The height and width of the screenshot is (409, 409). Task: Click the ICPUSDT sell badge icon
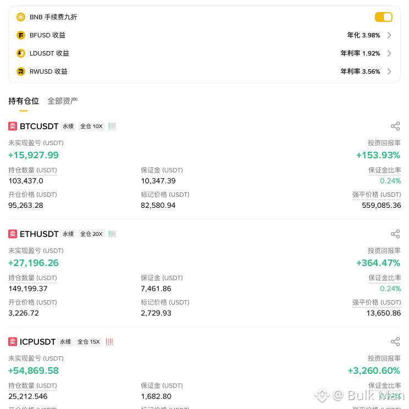pos(13,342)
